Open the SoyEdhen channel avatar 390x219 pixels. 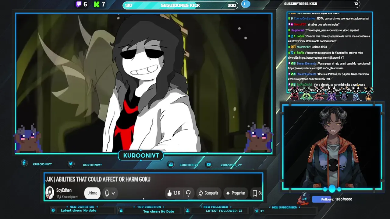coord(50,193)
